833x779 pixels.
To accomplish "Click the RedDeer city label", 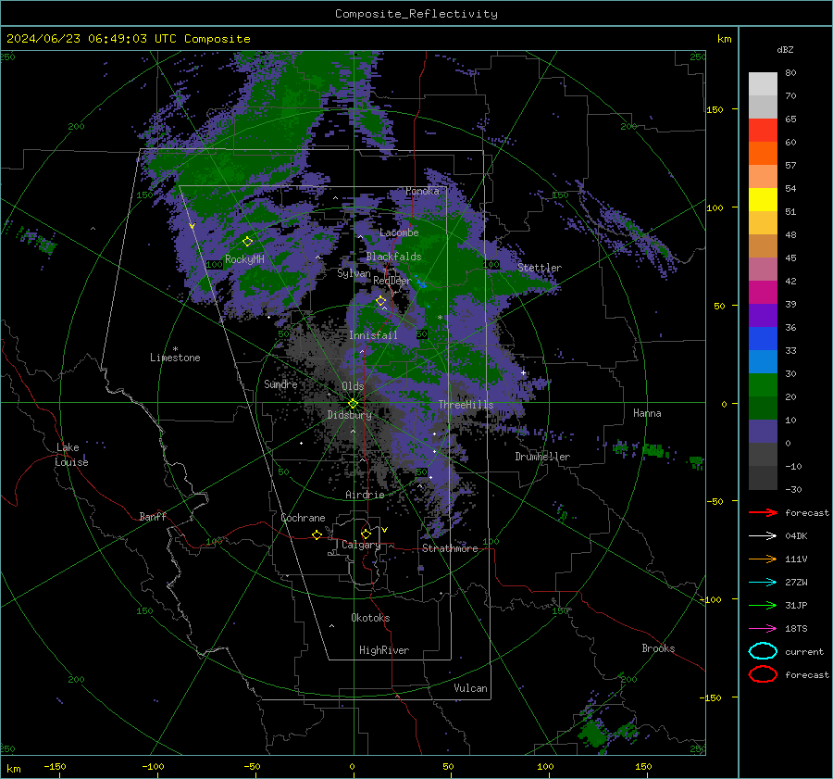I will (x=392, y=281).
